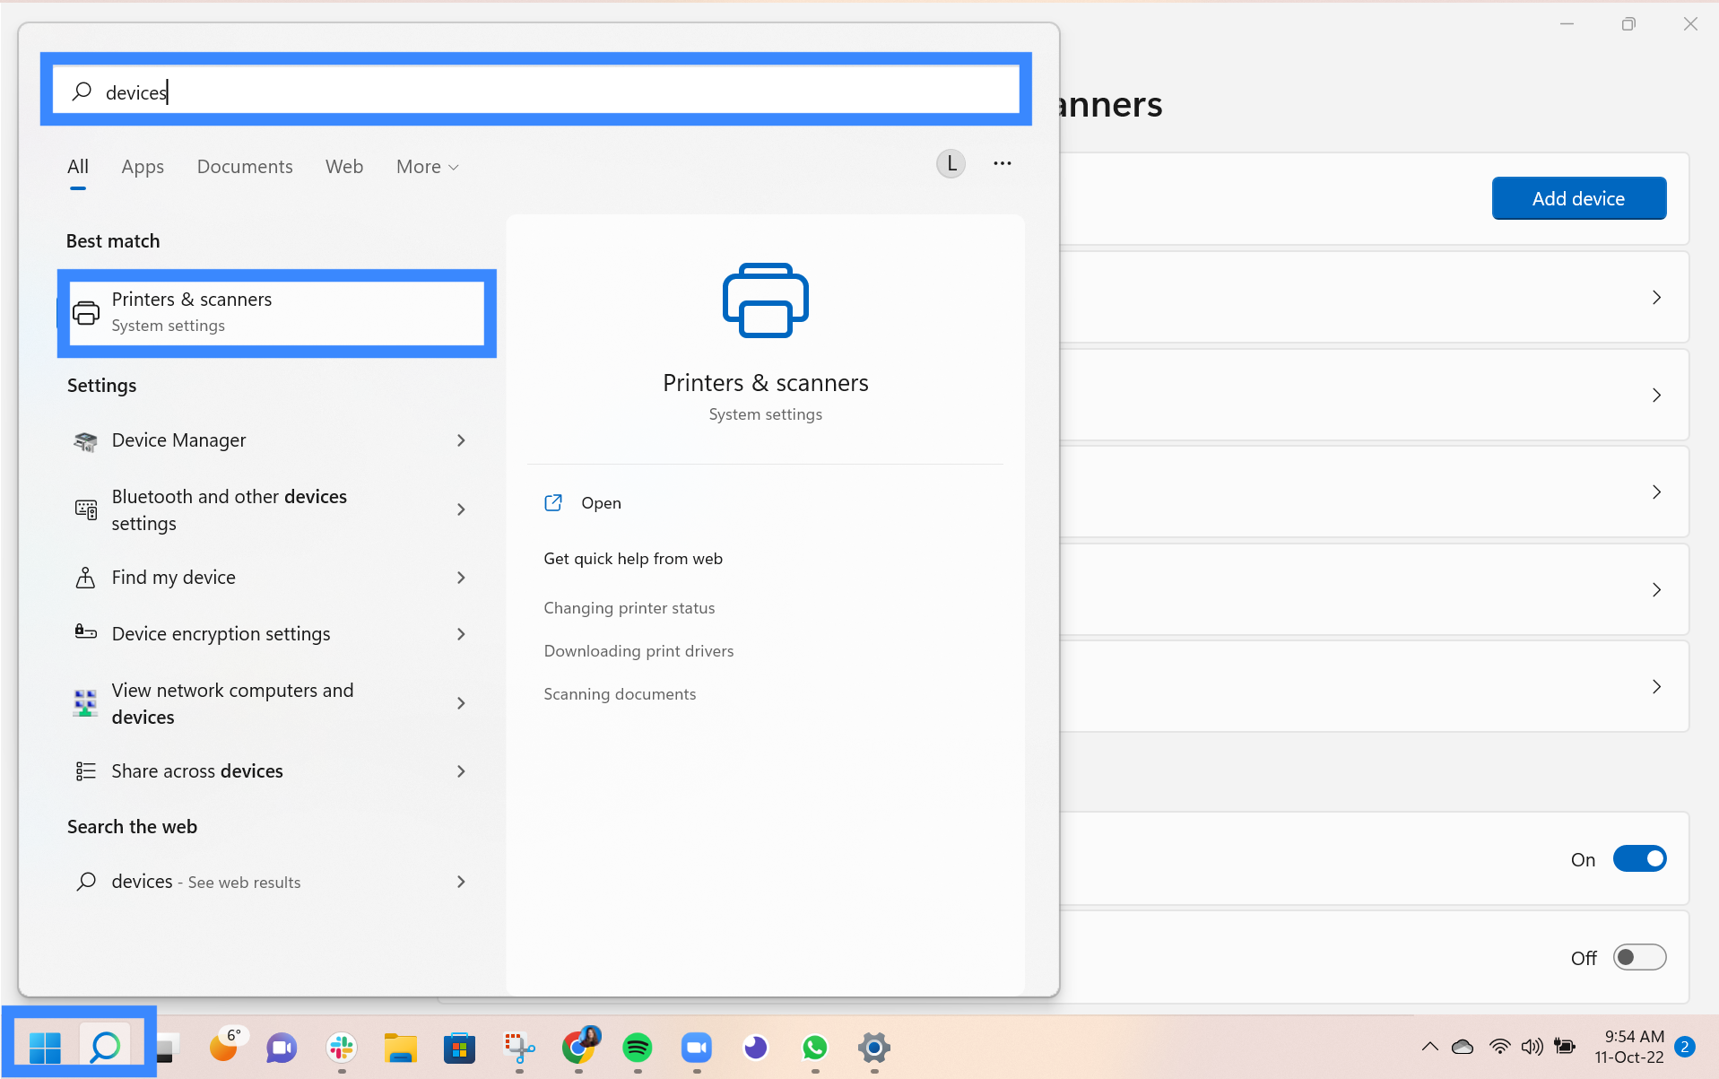Open Task View from the taskbar

click(x=166, y=1047)
